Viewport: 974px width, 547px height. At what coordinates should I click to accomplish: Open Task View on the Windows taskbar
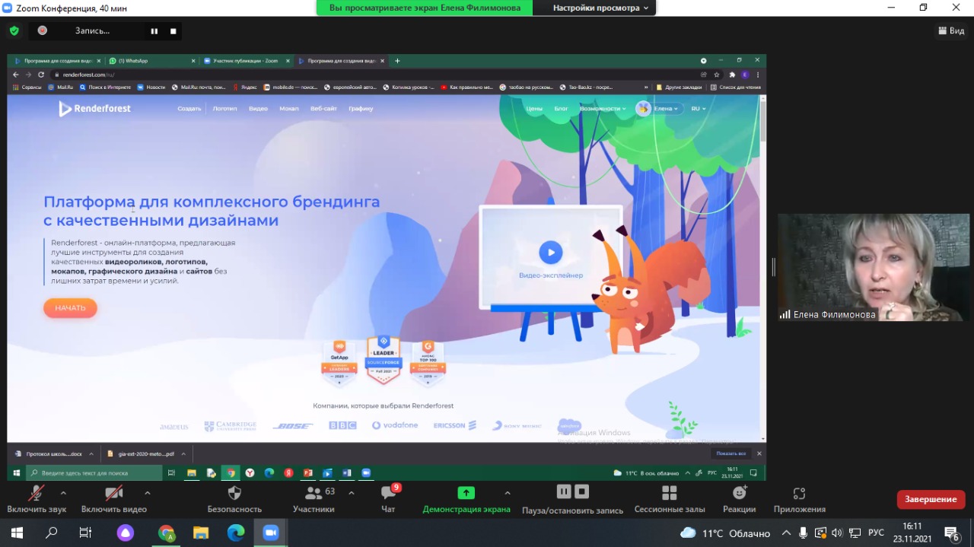coord(86,533)
